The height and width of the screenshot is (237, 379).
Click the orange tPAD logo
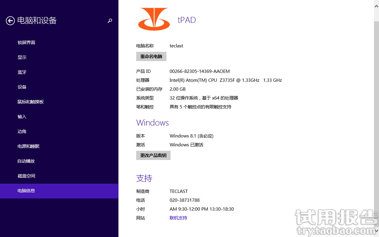point(154,19)
